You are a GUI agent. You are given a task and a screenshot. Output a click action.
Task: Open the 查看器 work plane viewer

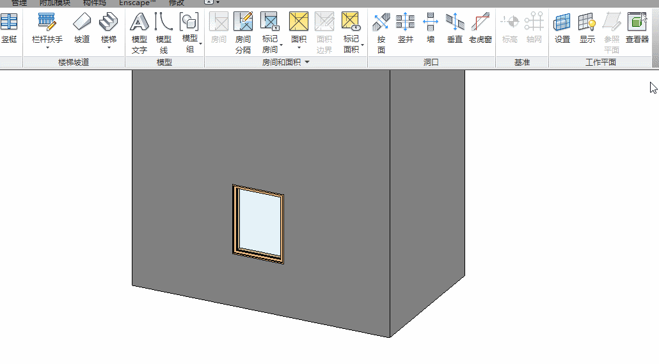pos(637,28)
